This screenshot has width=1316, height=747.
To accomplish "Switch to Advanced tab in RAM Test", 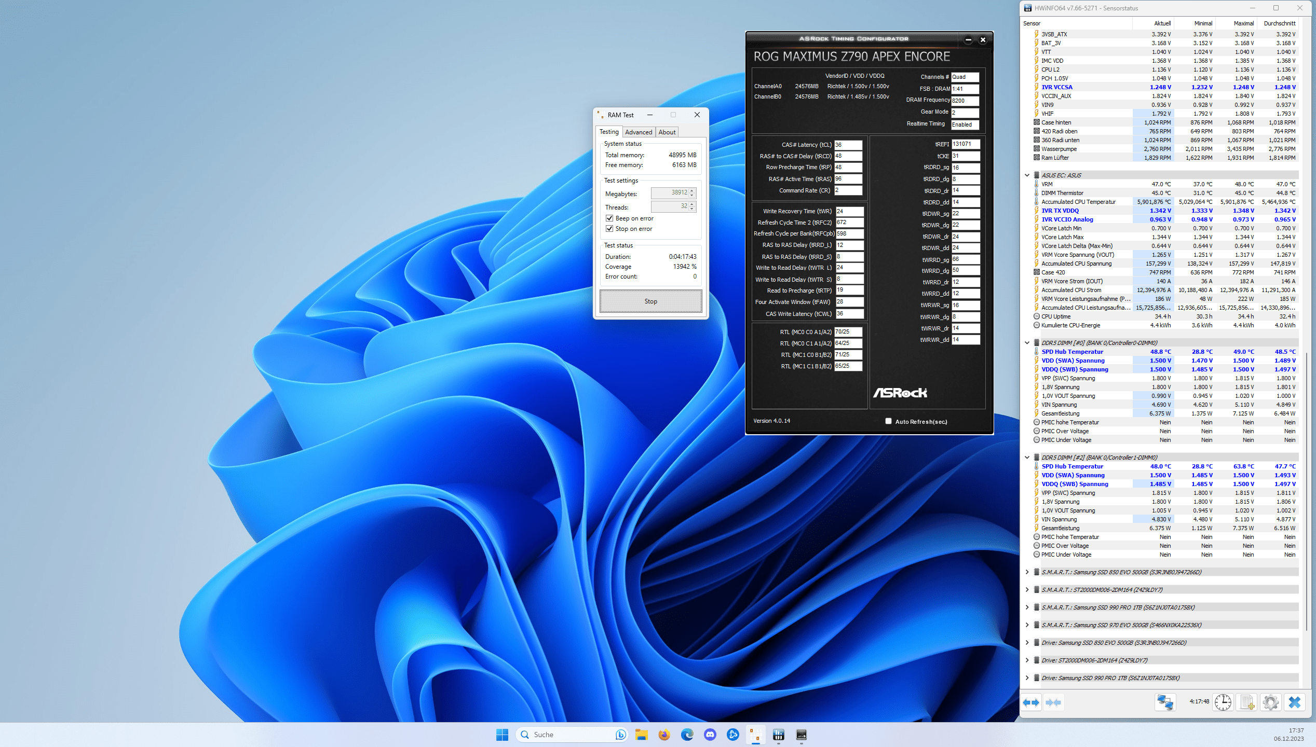I will pos(638,132).
